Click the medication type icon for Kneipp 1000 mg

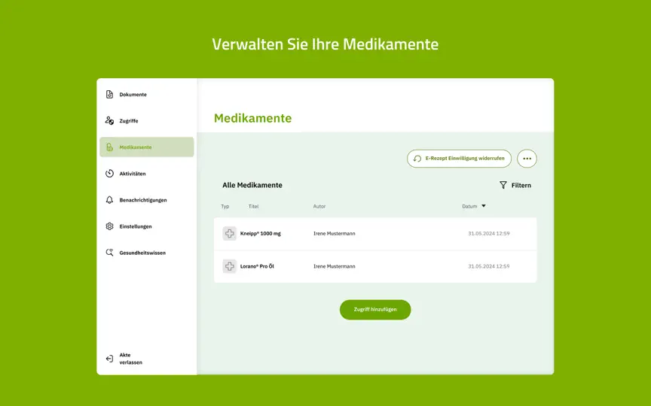pos(229,234)
